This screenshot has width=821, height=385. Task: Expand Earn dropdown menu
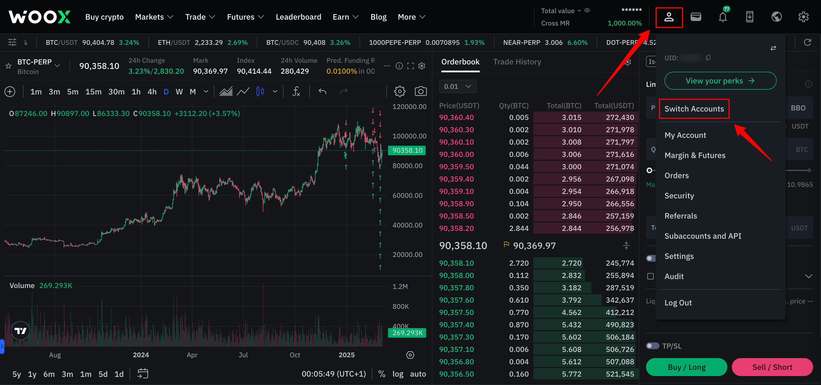click(x=346, y=17)
